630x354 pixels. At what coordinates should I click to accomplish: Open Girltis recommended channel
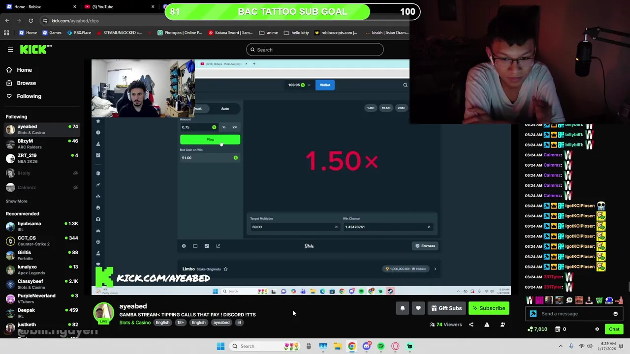tap(42, 255)
